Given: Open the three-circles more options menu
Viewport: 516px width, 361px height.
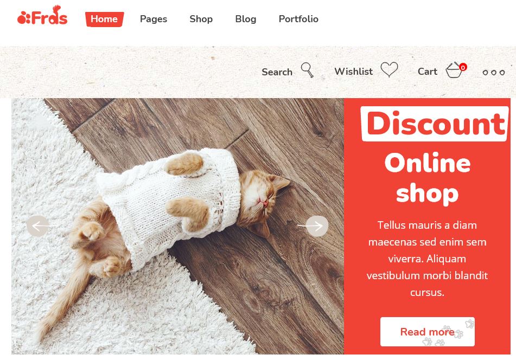Looking at the screenshot, I should pyautogui.click(x=493, y=72).
